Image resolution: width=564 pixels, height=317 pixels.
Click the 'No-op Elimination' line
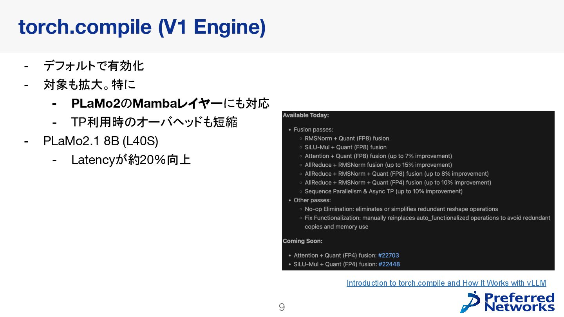tap(401, 209)
